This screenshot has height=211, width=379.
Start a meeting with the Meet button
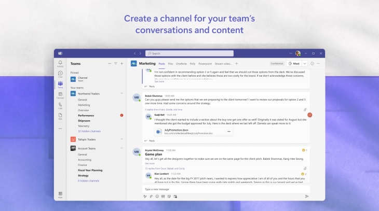click(x=294, y=63)
